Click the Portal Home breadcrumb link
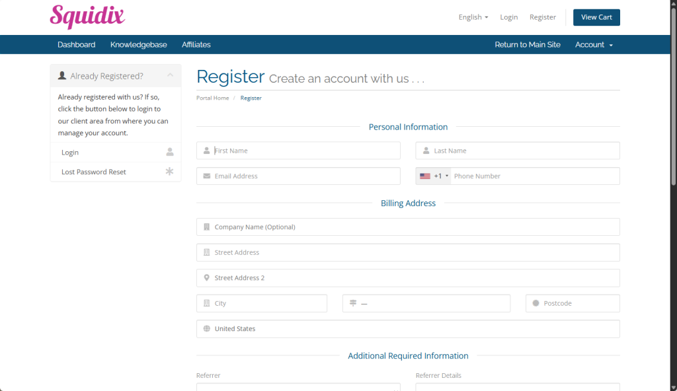The height and width of the screenshot is (391, 677). pos(212,98)
